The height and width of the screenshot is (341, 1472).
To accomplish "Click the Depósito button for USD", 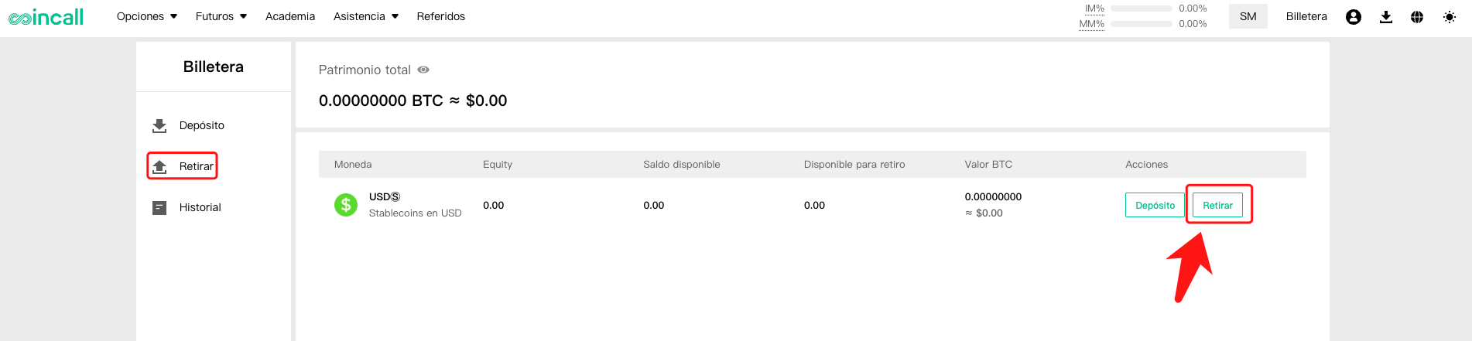I will click(x=1155, y=205).
